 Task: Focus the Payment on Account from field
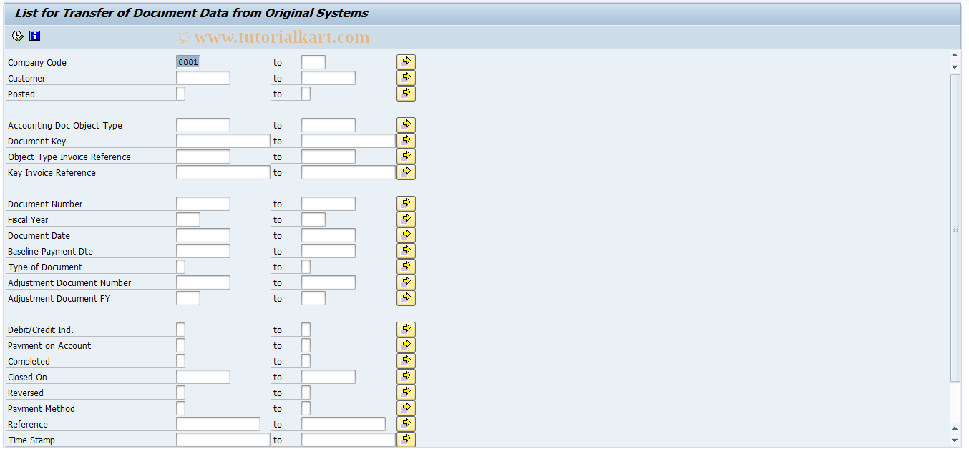click(180, 345)
